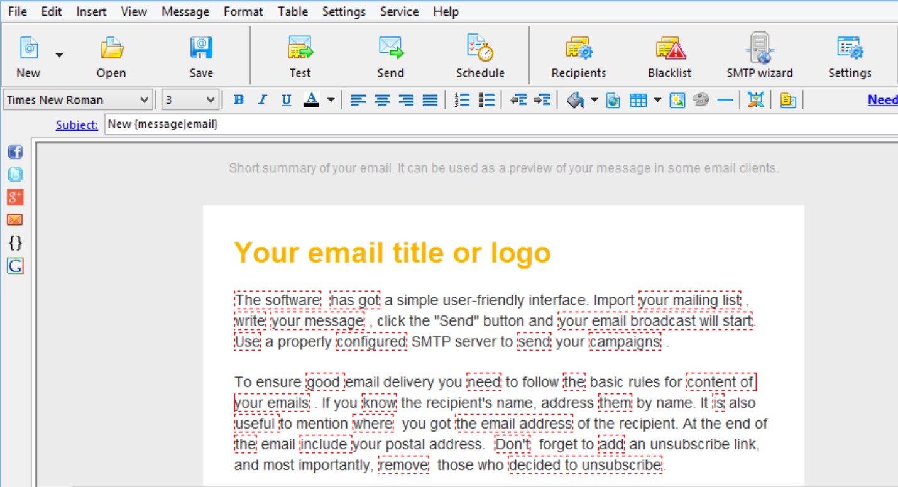The image size is (898, 487).
Task: Insert a horizontal line into the email
Action: click(x=726, y=99)
